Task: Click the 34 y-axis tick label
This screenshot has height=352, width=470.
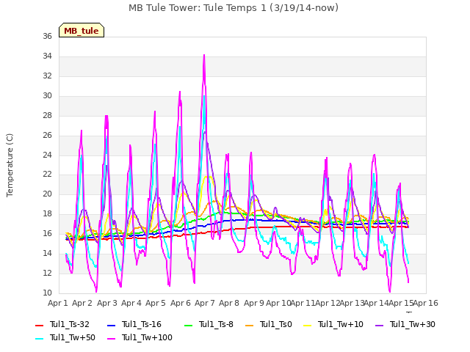Action: (47, 56)
